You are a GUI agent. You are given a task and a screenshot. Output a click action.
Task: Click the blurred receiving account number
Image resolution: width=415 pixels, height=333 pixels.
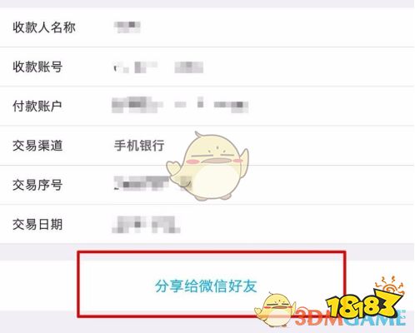tap(158, 67)
